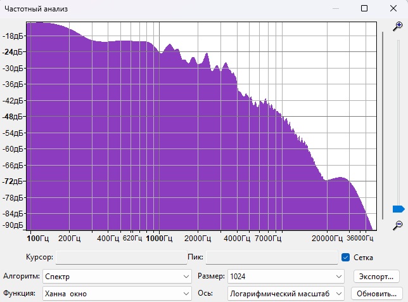Click the purple spectrum plot area

(201, 126)
